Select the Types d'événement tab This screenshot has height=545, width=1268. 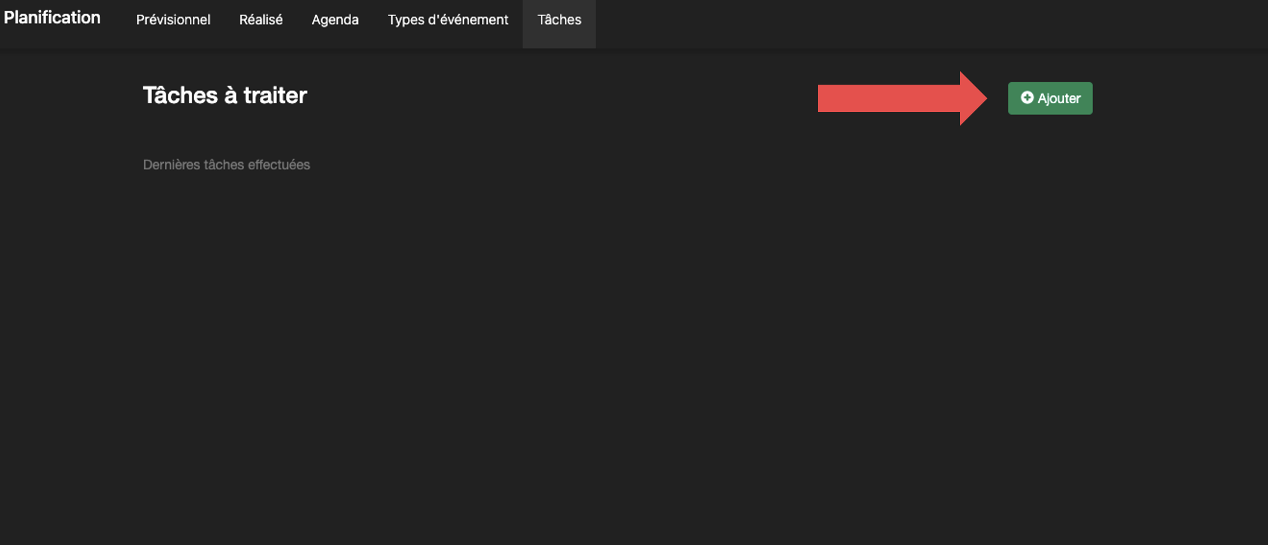448,20
